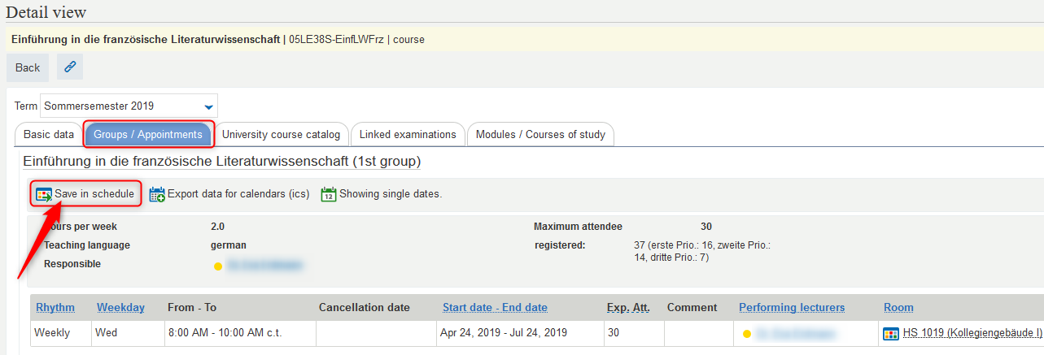The image size is (1044, 355).
Task: Open the Term dropdown arrow
Action: click(209, 106)
